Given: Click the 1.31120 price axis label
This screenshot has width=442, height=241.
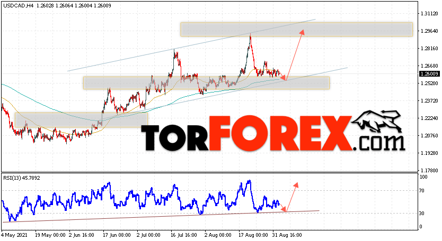Looking at the screenshot, I should click(429, 14).
